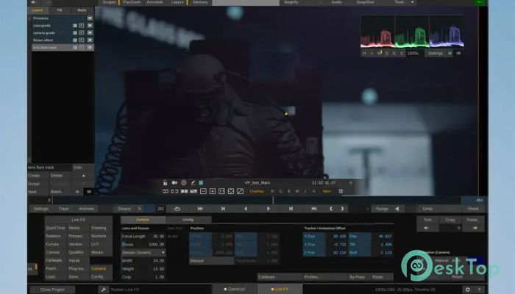
Task: Switch to the Fill tab
Action: (x=60, y=10)
